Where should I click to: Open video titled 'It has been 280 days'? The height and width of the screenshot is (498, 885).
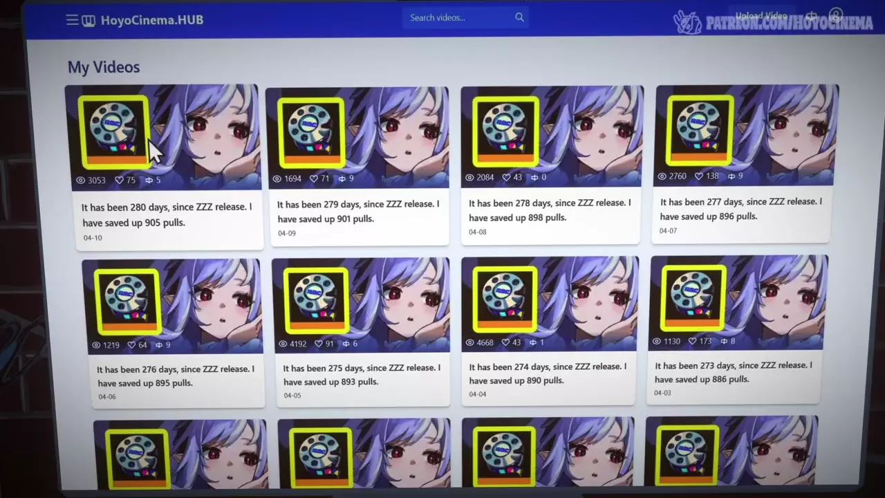coord(167,214)
